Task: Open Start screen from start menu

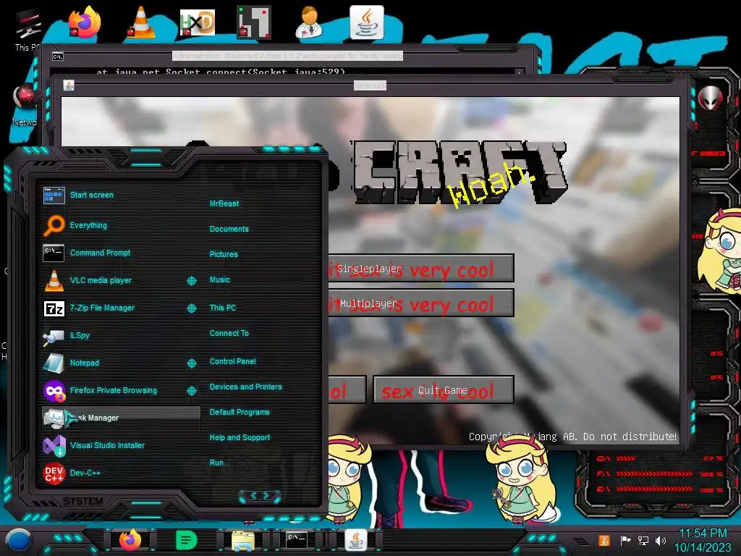Action: [x=92, y=195]
